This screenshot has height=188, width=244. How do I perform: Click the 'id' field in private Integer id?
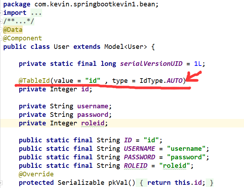(85, 89)
